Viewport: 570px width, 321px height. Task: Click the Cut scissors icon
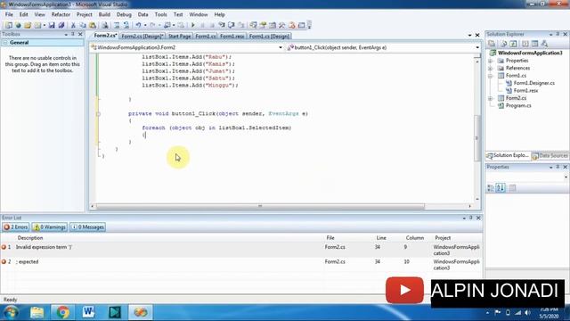tap(73, 25)
